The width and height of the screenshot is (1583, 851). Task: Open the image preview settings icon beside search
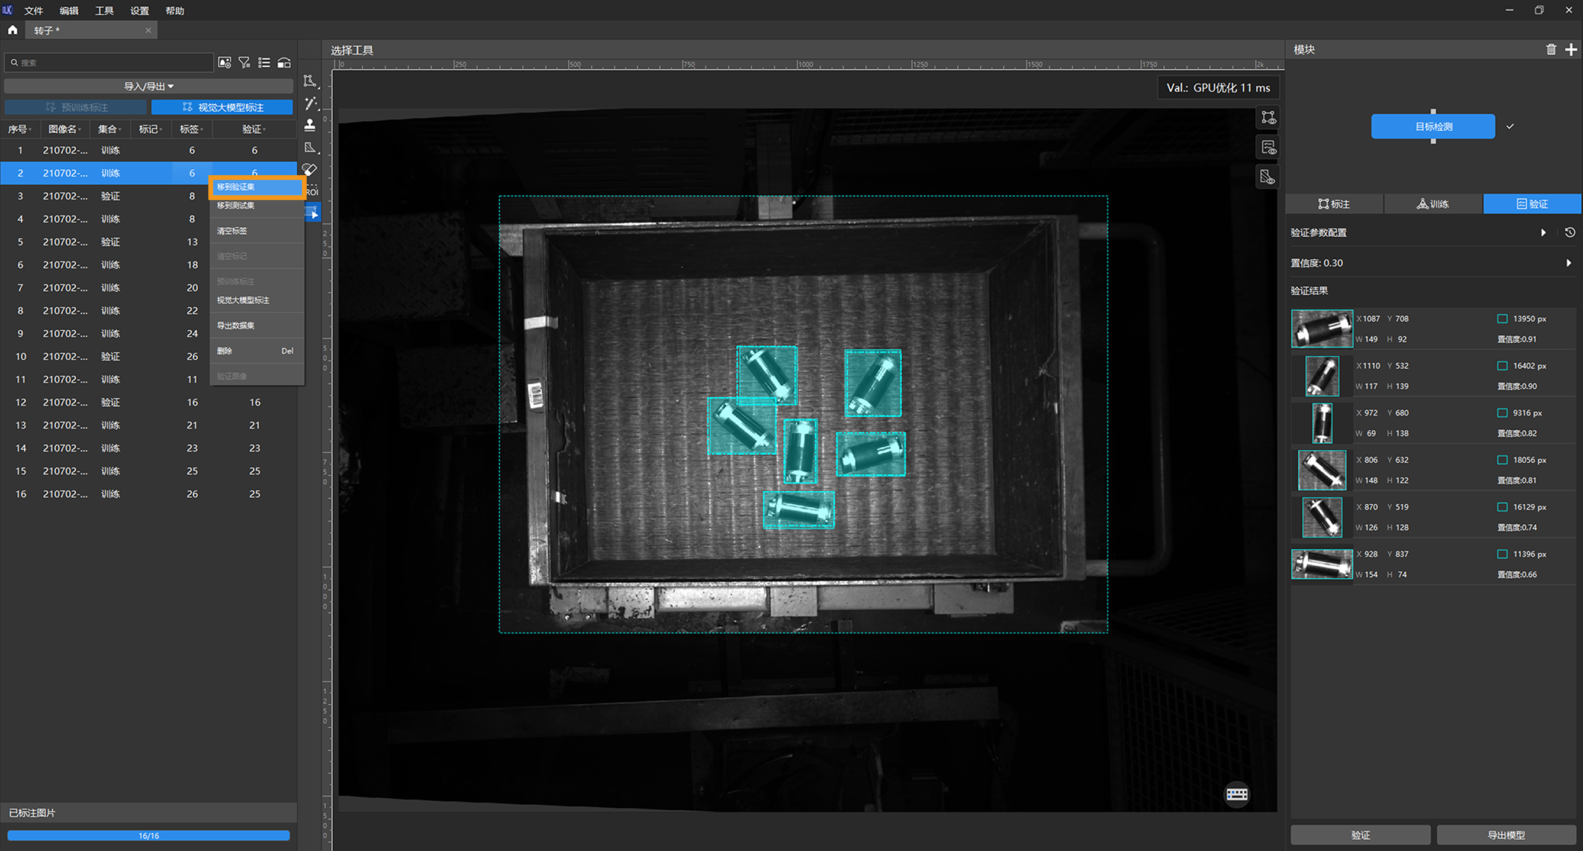(224, 63)
